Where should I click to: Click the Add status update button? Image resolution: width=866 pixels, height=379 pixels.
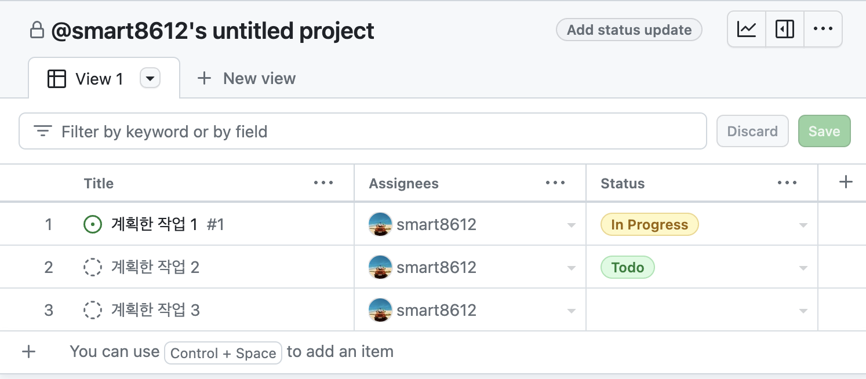tap(629, 30)
